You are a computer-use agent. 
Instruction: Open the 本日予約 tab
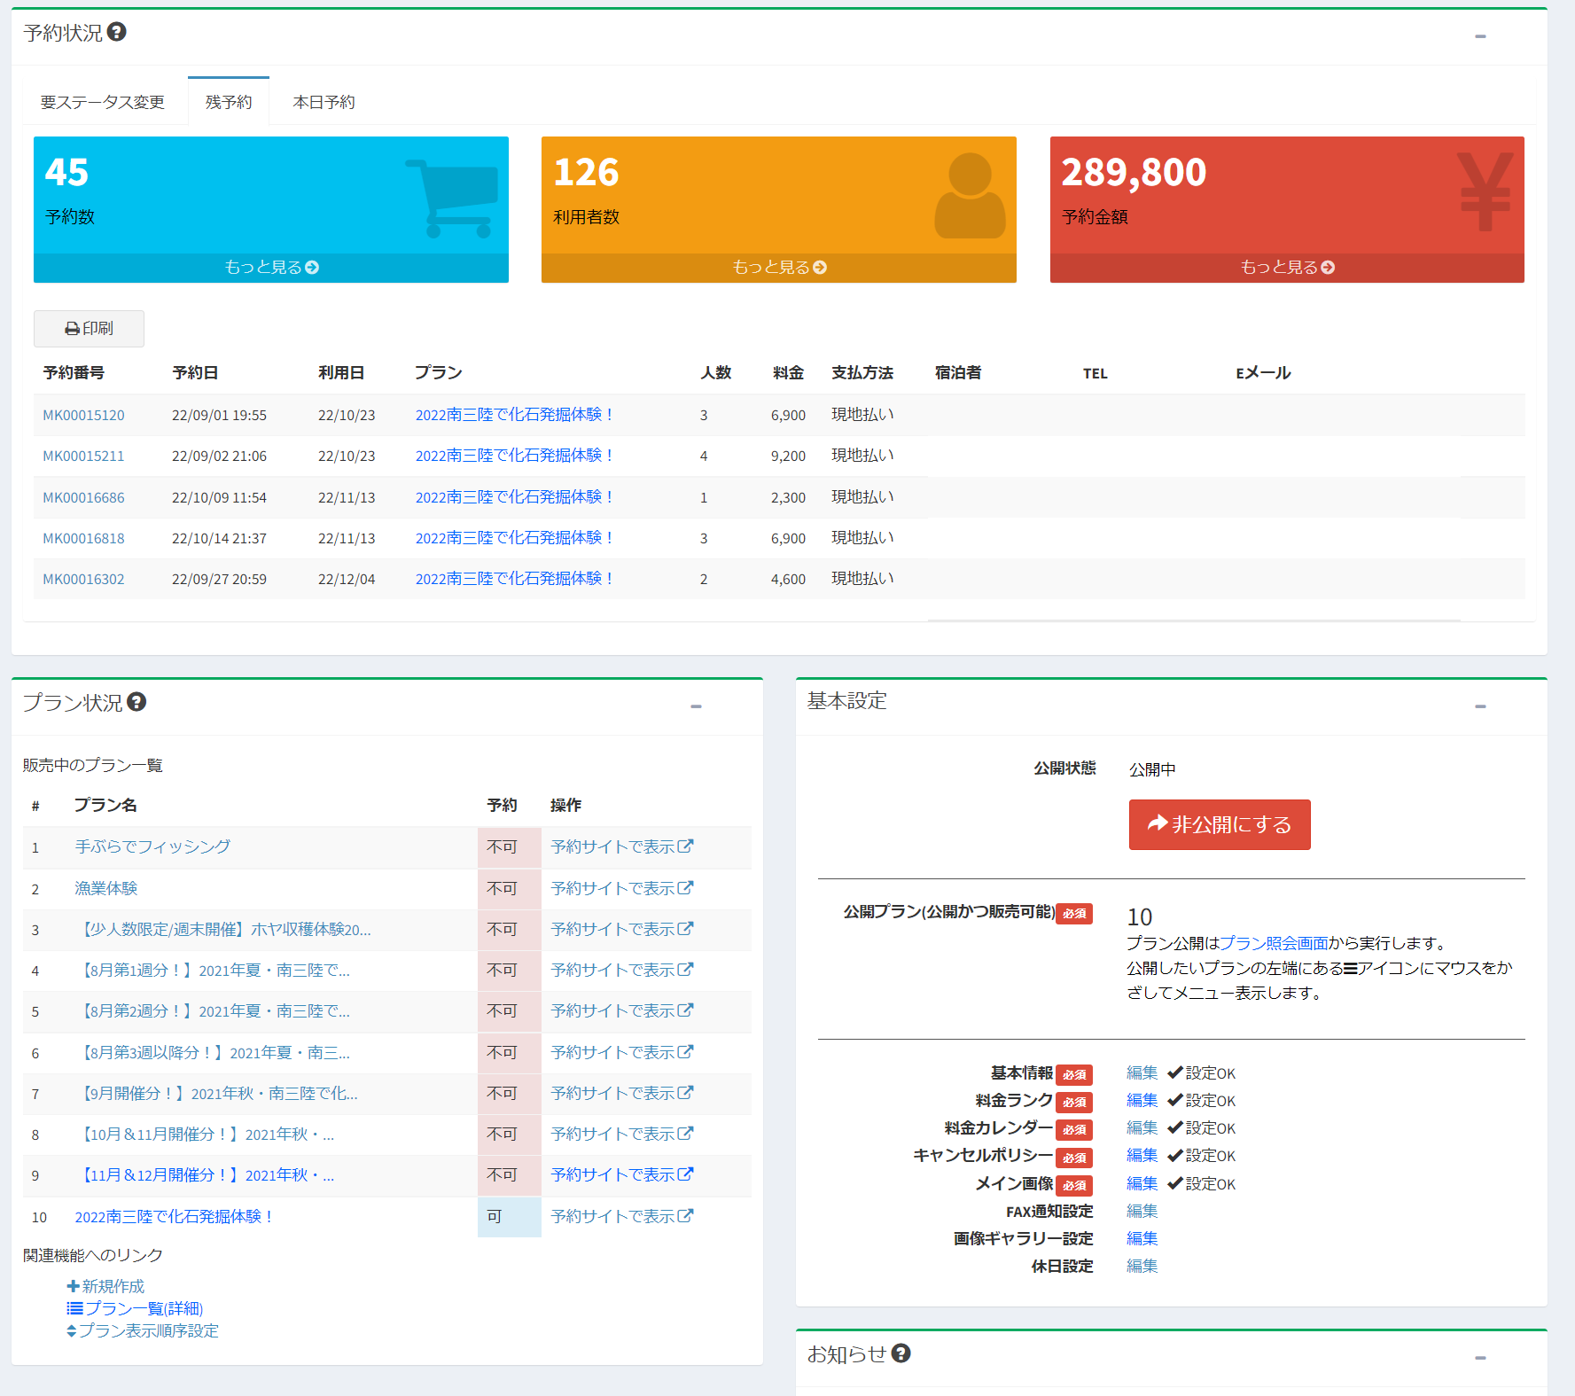pyautogui.click(x=324, y=102)
